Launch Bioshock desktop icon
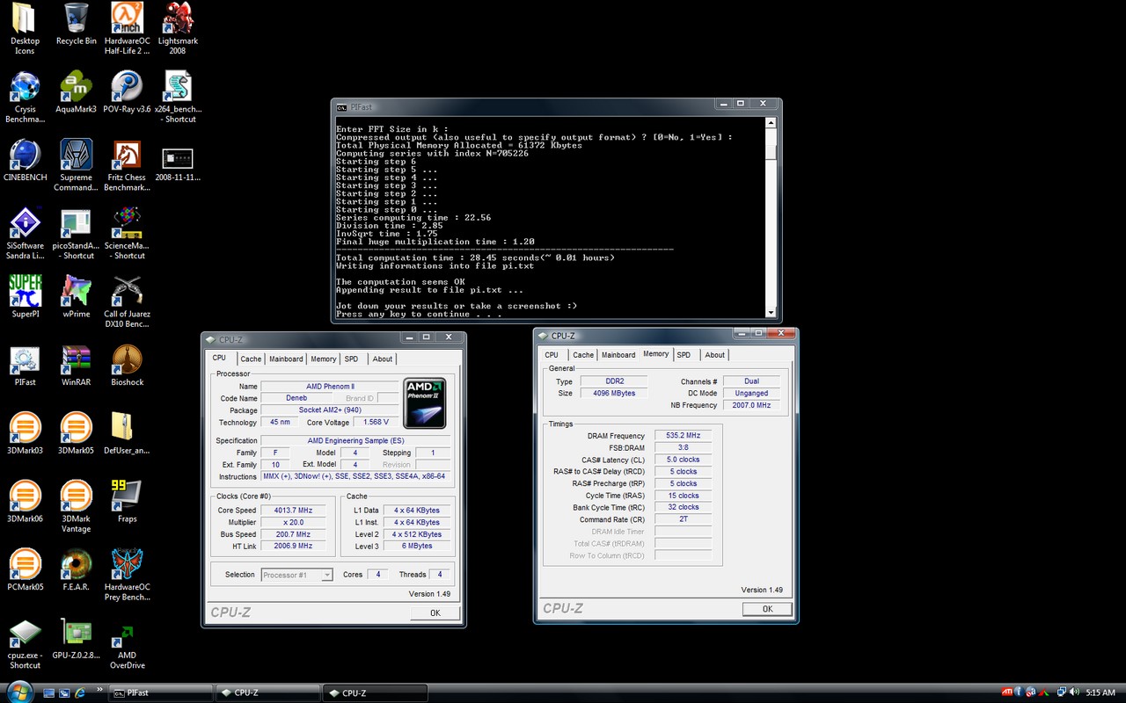The height and width of the screenshot is (703, 1126). point(128,366)
